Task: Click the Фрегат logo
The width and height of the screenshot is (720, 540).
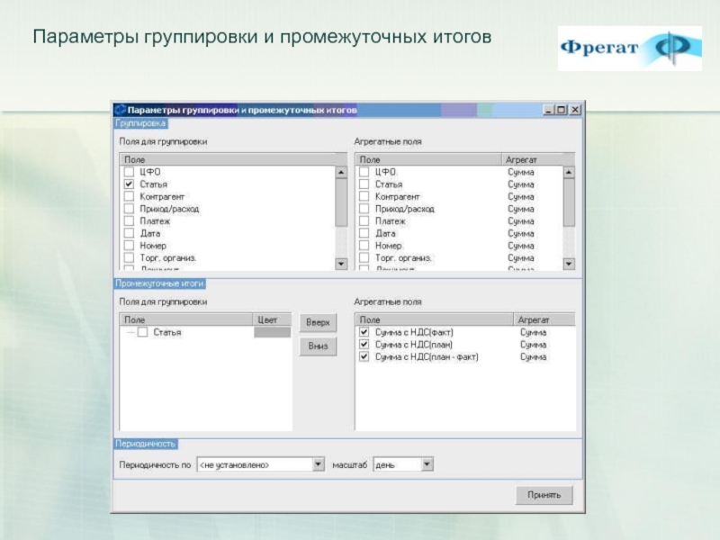Action: (629, 49)
